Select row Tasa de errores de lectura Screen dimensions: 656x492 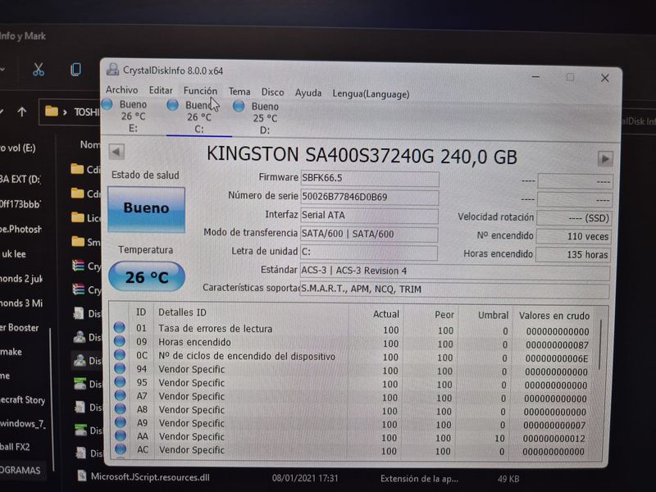[353, 330]
